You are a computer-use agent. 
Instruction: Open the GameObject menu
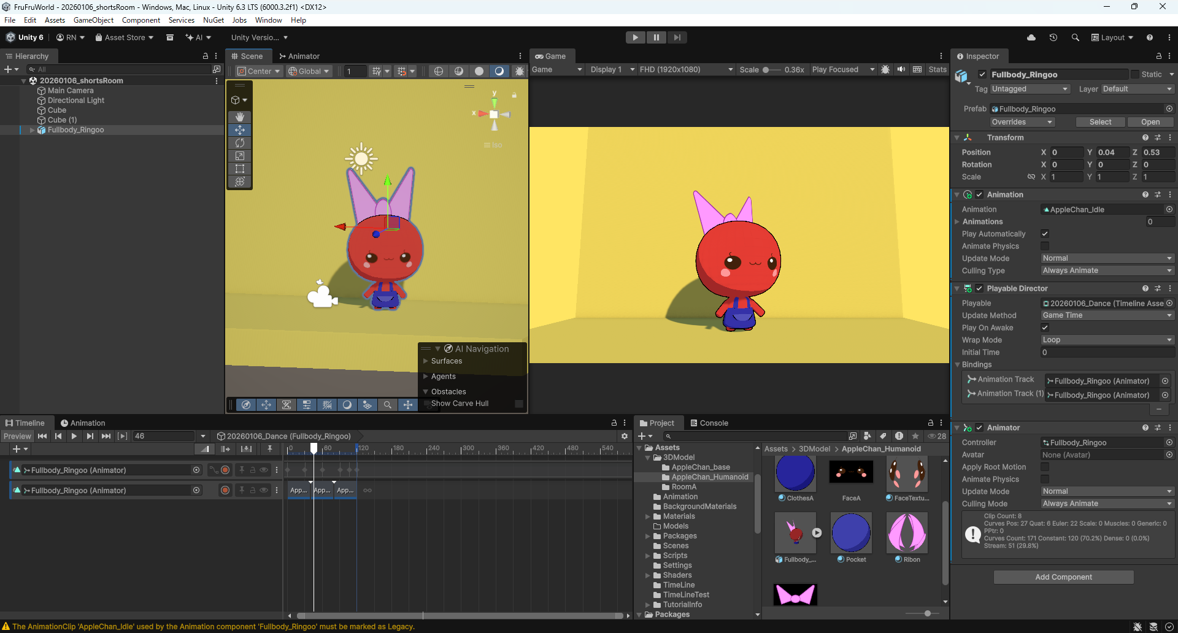93,20
